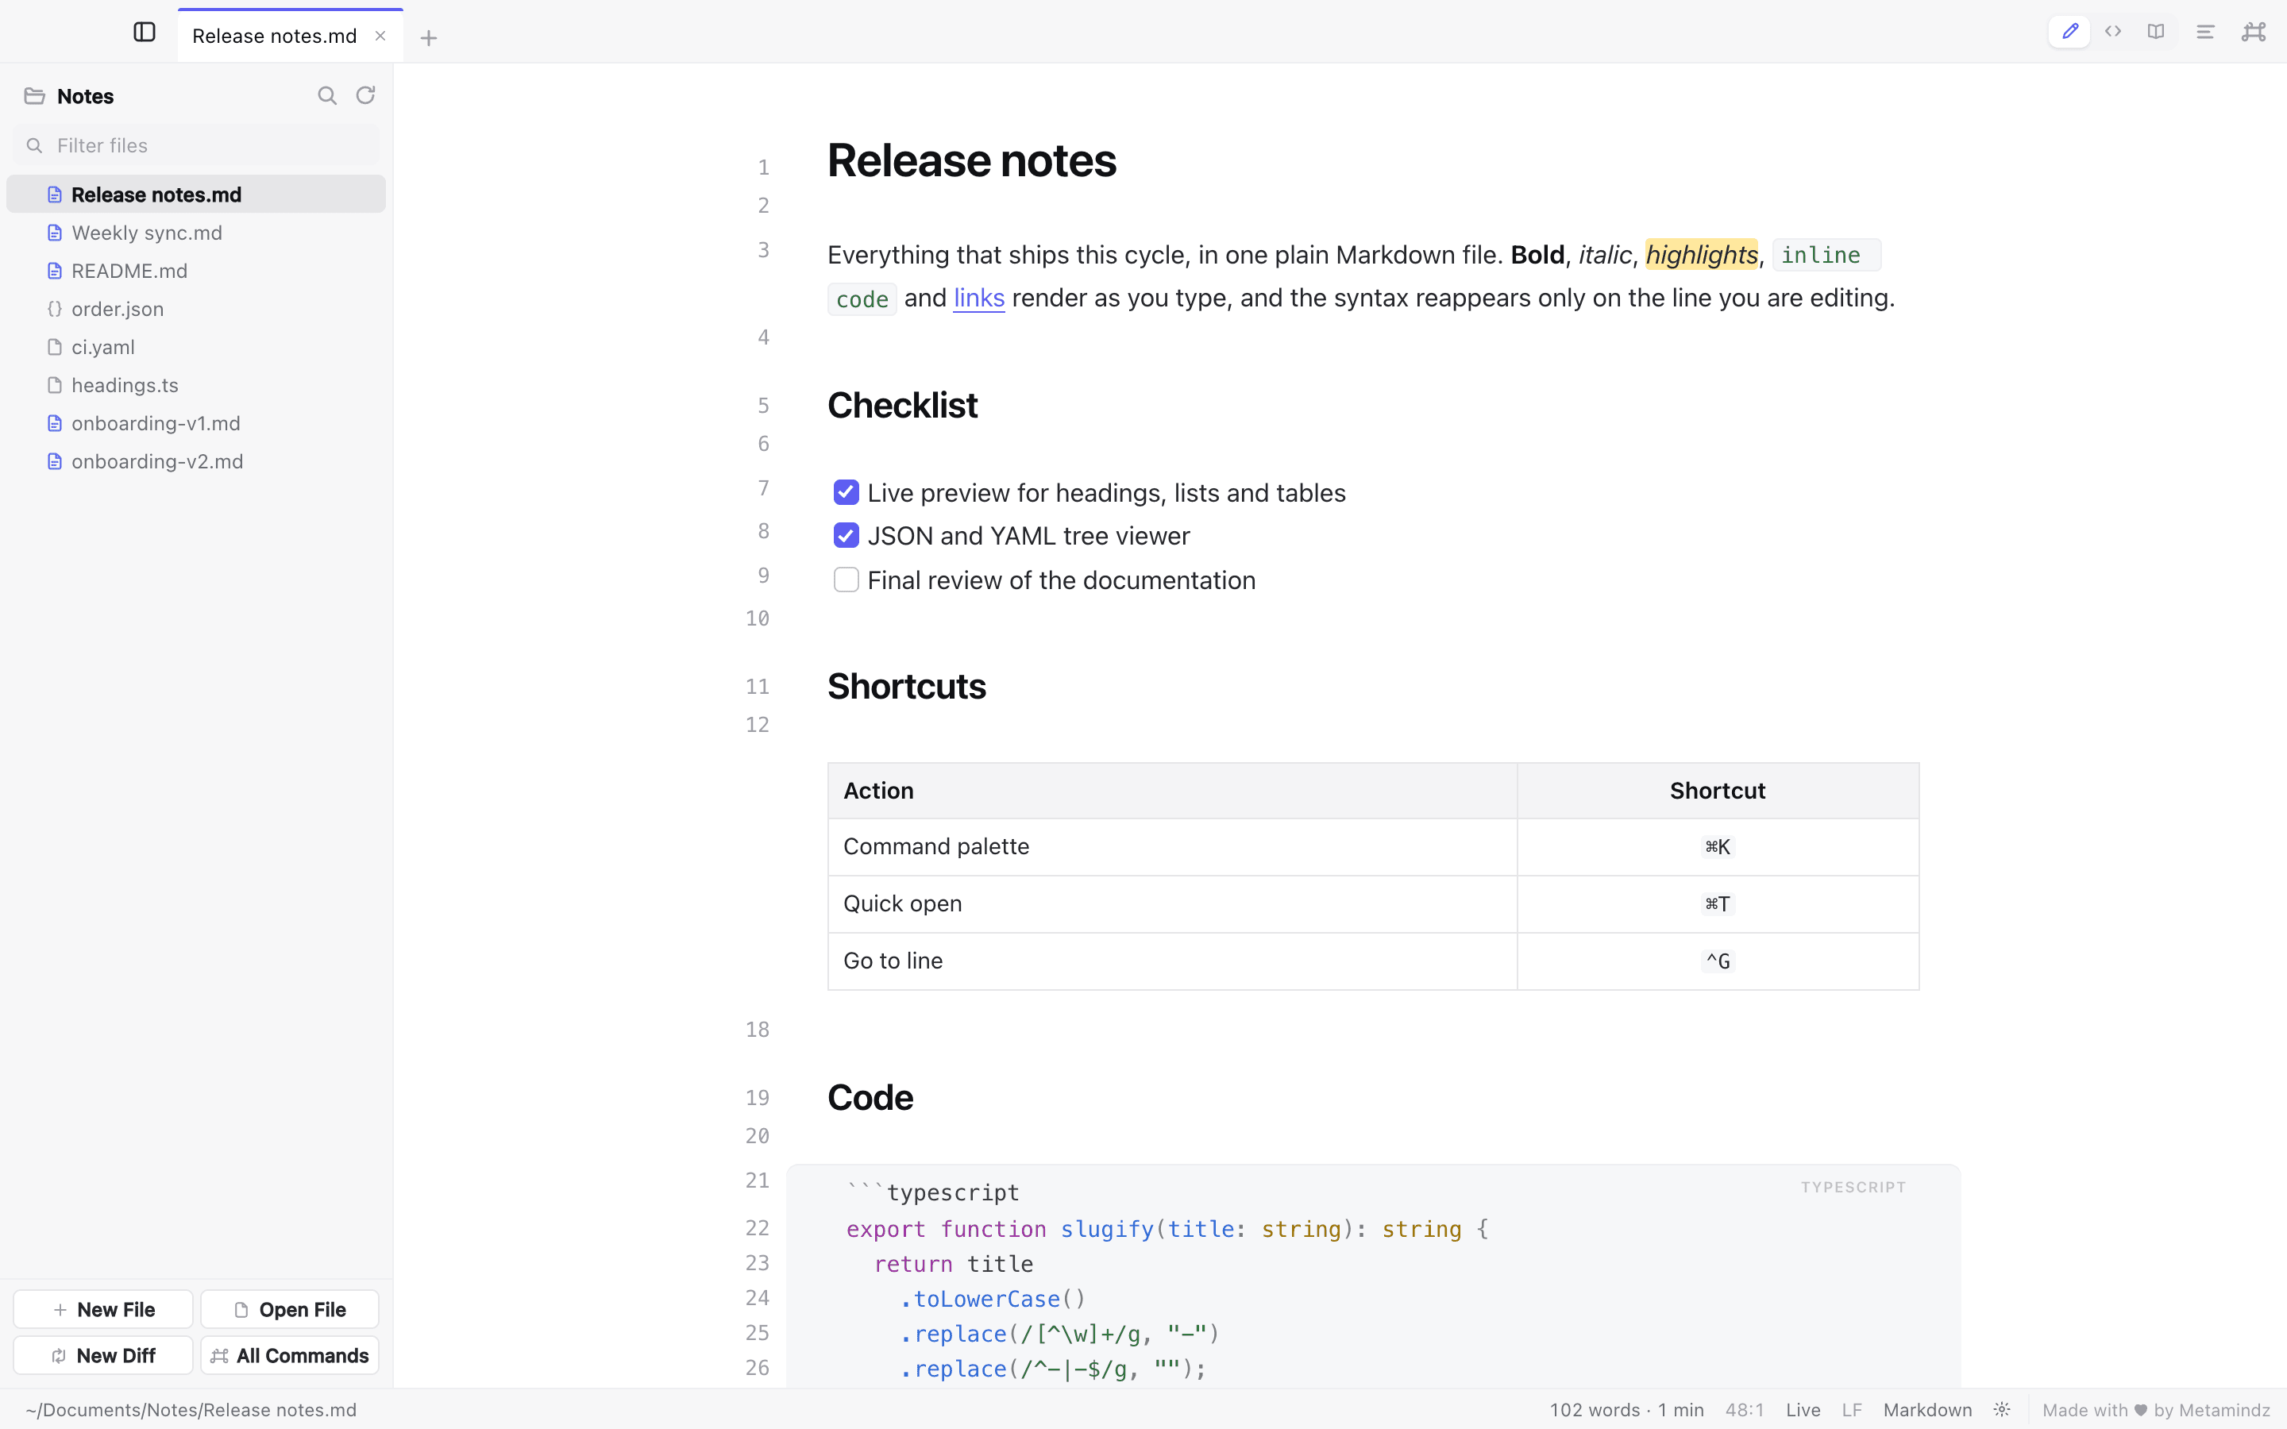Screen dimensions: 2287x1429
Task: Click the highlighted word 'highlights'
Action: click(1701, 254)
